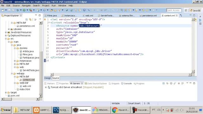The width and height of the screenshot is (203, 114).
Task: Click the green Run toolbar button
Action: click(24, 10)
